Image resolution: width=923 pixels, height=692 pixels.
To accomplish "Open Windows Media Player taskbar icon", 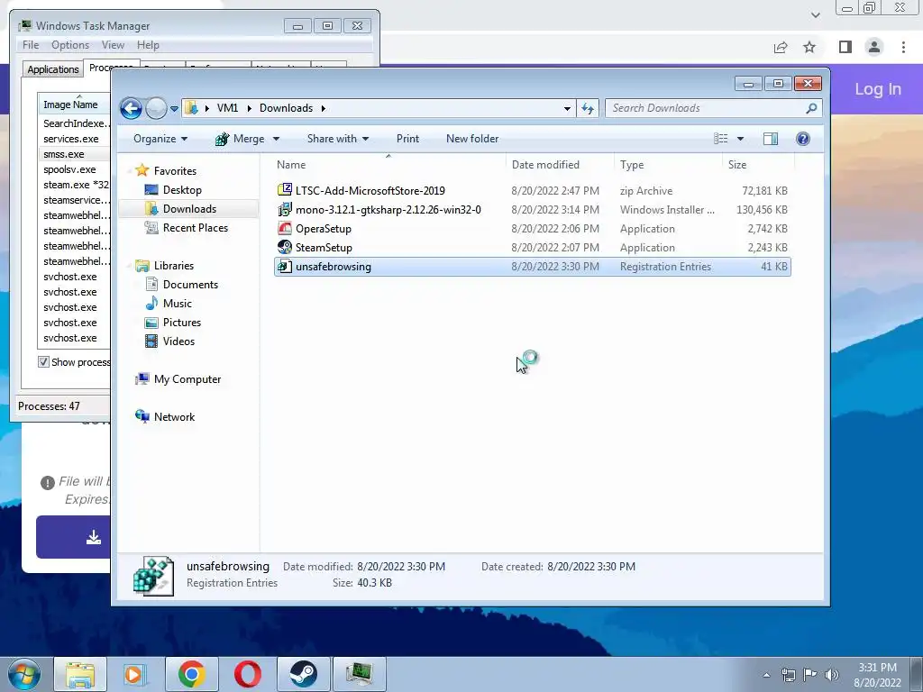I will click(x=133, y=674).
